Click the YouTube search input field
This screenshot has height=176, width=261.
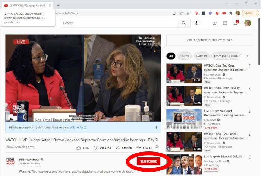119,23
